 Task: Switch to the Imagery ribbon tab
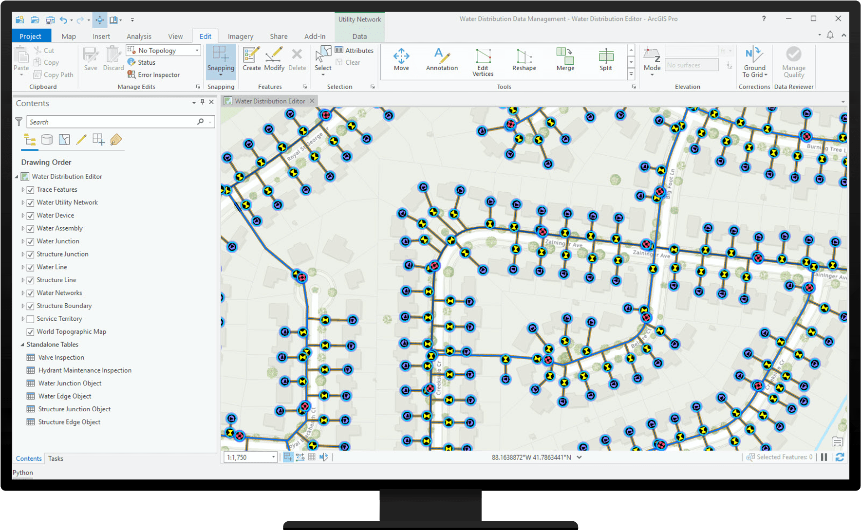[x=240, y=36]
